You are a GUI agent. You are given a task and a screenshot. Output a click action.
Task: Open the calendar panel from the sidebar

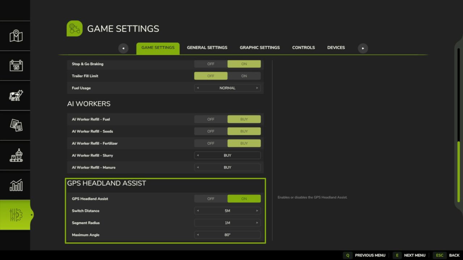coord(15,66)
